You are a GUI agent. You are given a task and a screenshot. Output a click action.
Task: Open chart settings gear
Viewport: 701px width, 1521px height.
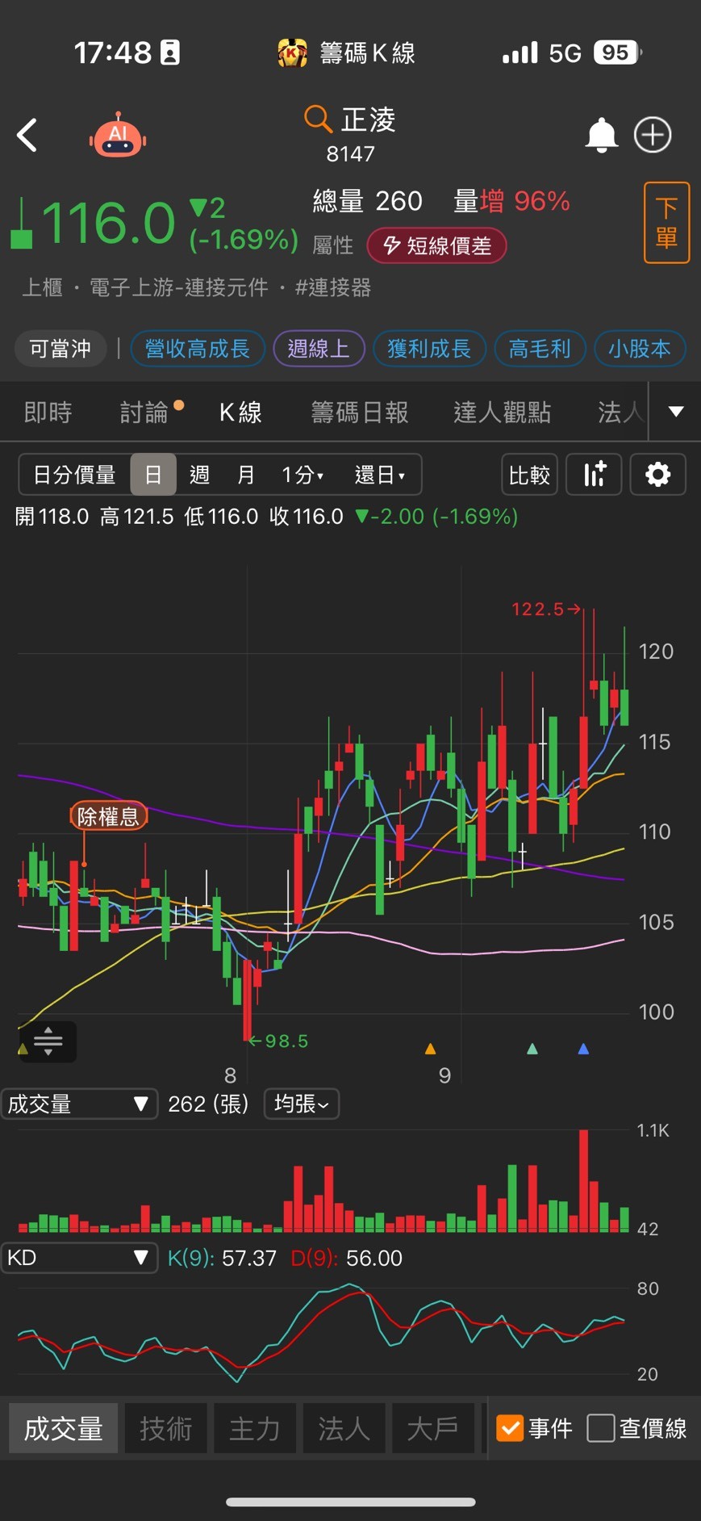point(657,474)
